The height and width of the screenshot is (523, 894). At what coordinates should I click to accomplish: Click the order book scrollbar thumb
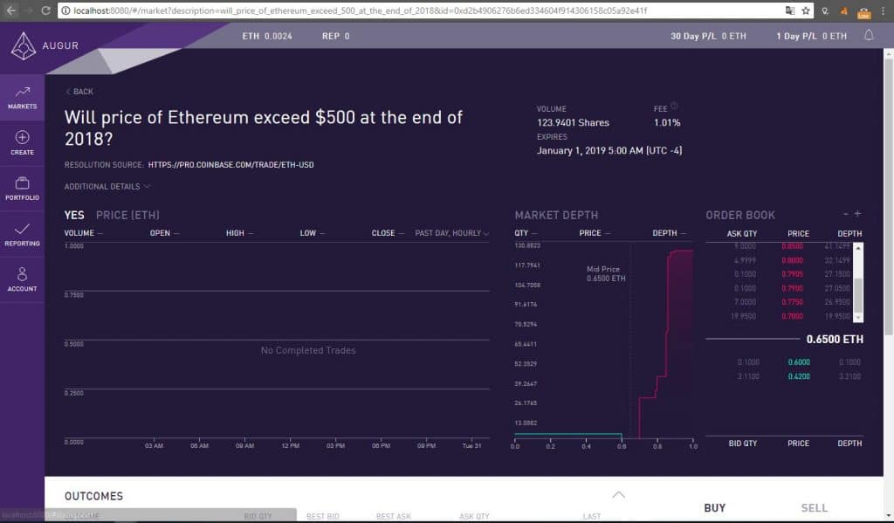click(x=857, y=293)
